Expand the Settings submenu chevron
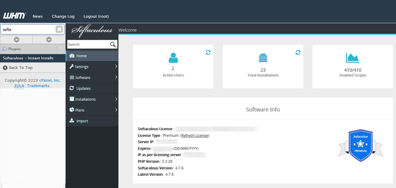This screenshot has height=188, width=396. 116,66
